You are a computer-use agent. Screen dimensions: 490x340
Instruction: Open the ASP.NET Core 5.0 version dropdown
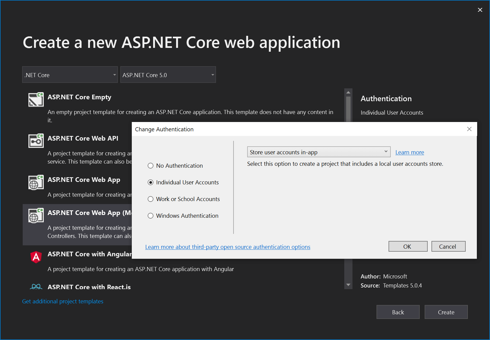pyautogui.click(x=168, y=74)
